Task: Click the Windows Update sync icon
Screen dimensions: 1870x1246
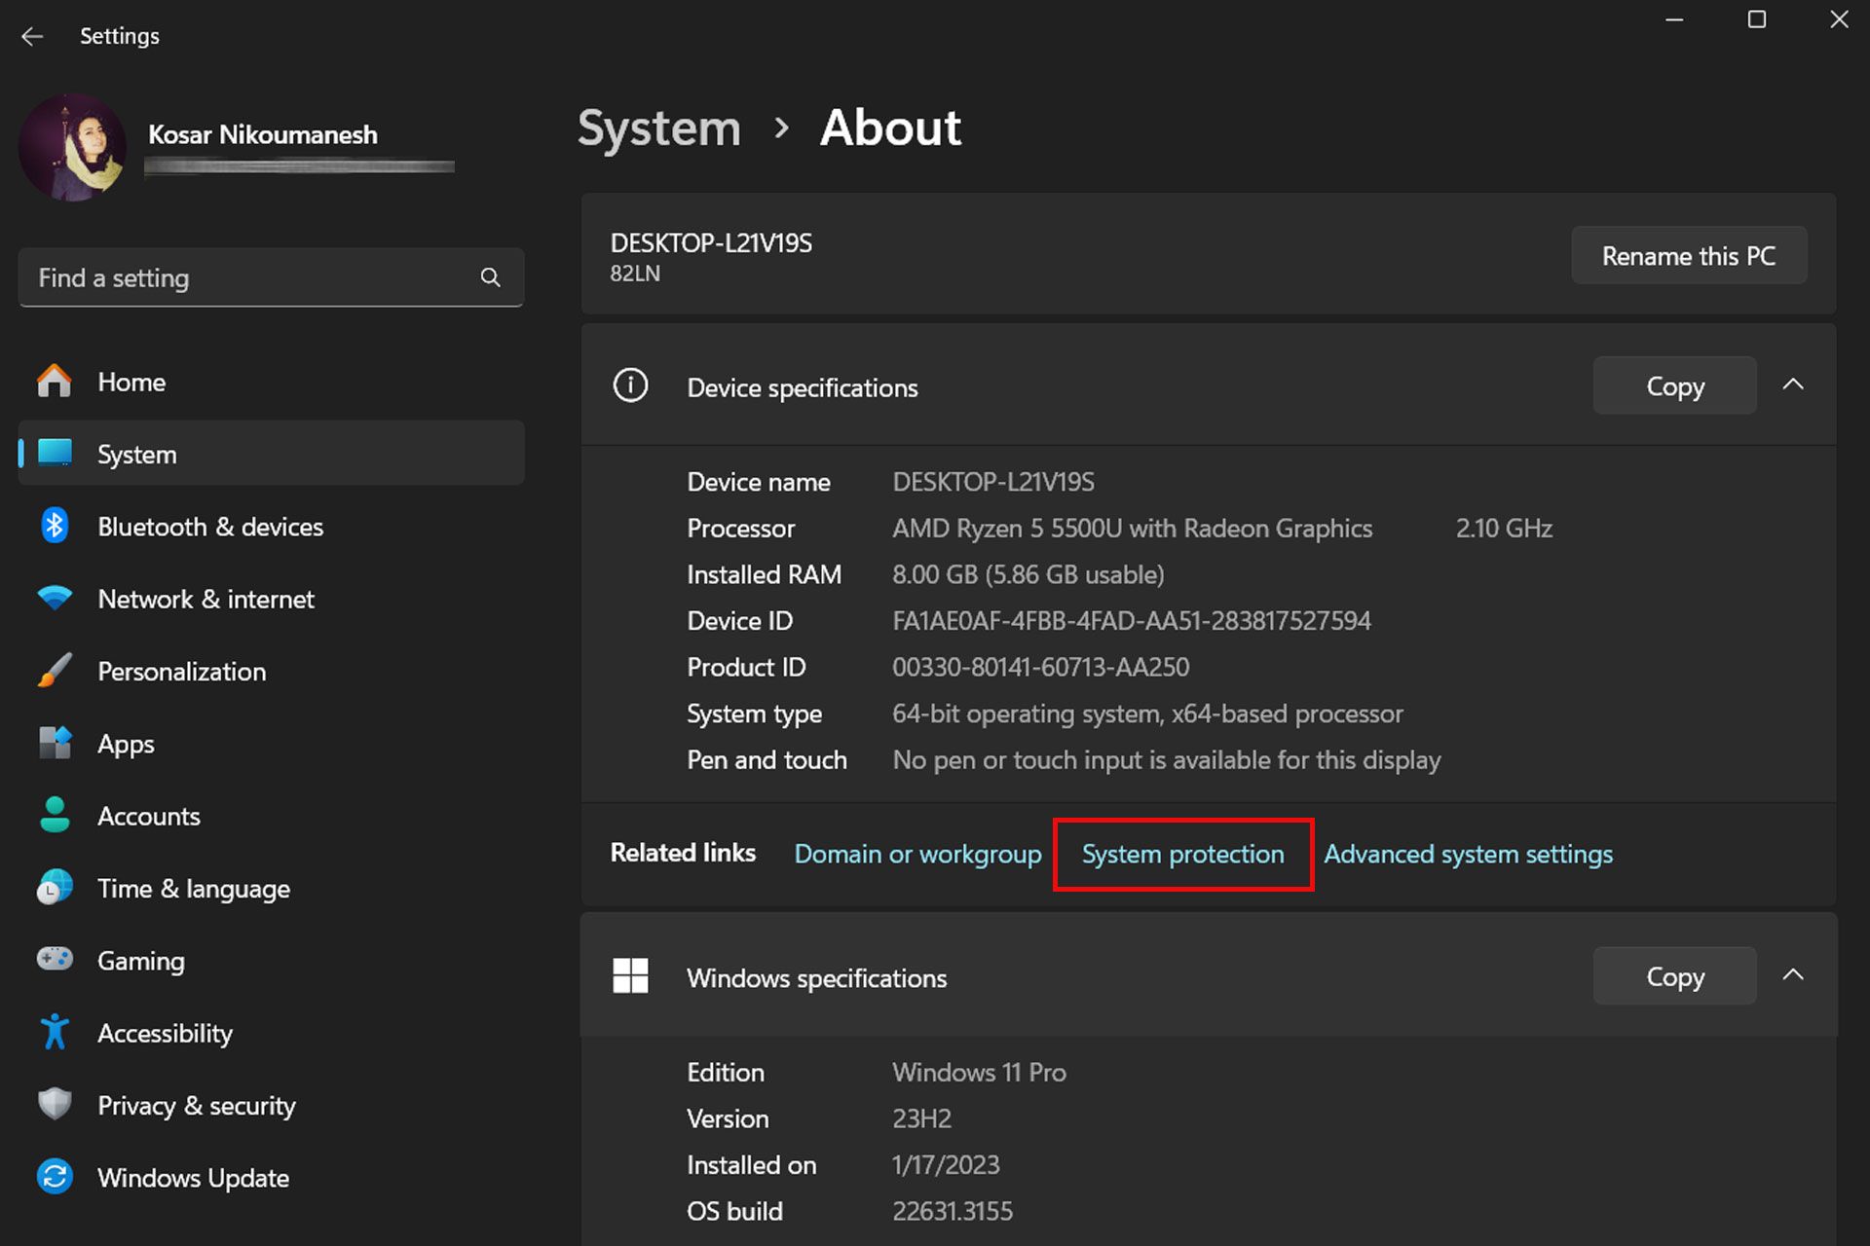Action: point(55,1177)
